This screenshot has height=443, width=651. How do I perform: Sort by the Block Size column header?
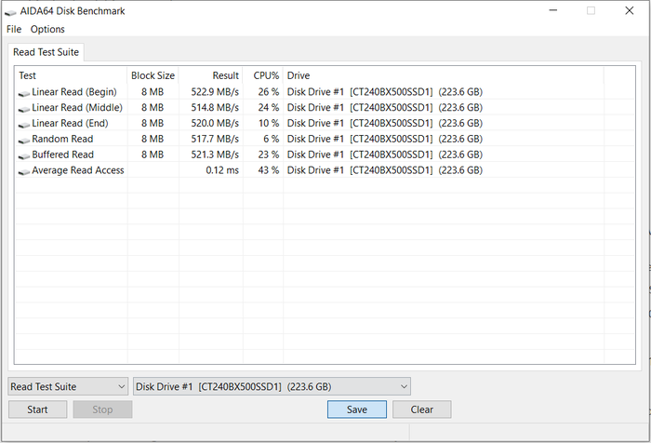(153, 75)
